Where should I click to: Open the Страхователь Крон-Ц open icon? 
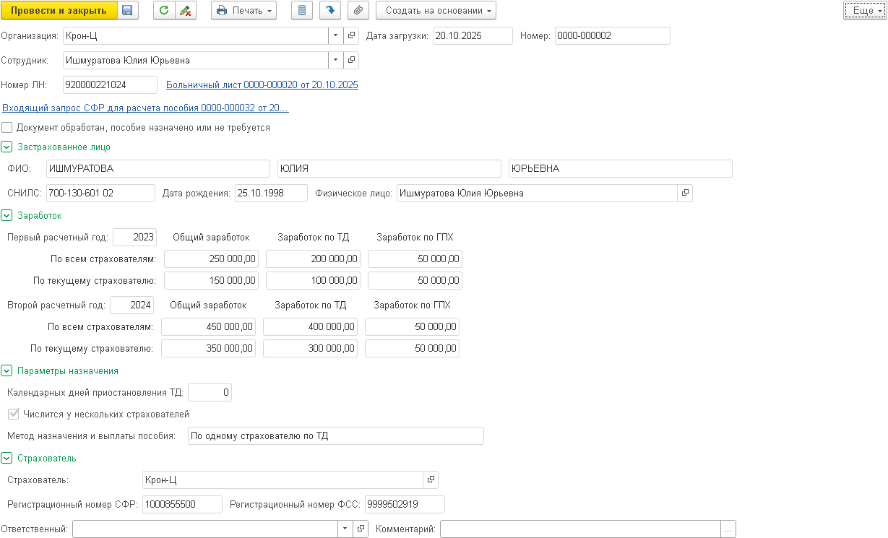pos(431,480)
